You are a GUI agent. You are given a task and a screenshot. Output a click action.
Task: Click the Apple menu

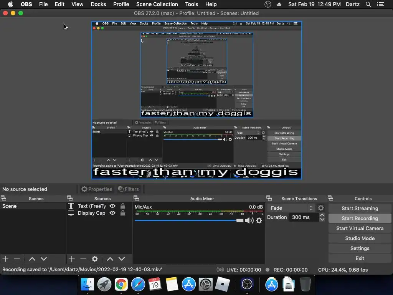pos(10,4)
